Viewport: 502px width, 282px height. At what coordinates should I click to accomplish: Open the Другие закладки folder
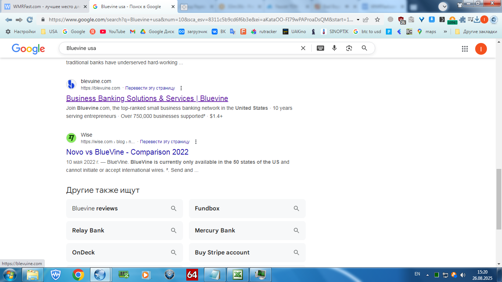476,32
